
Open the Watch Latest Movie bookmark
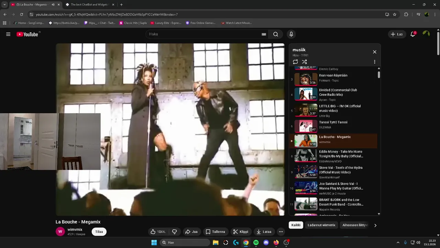pos(236,23)
